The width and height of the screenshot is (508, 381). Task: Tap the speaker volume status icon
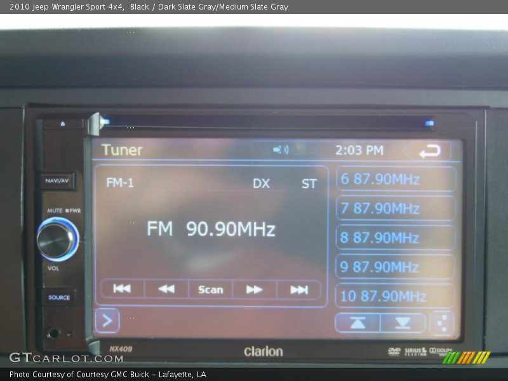click(x=281, y=150)
